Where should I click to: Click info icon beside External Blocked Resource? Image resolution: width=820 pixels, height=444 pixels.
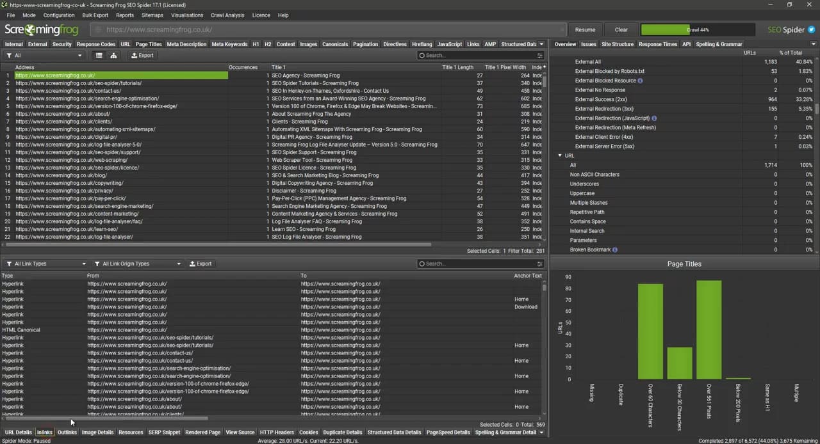(x=640, y=81)
